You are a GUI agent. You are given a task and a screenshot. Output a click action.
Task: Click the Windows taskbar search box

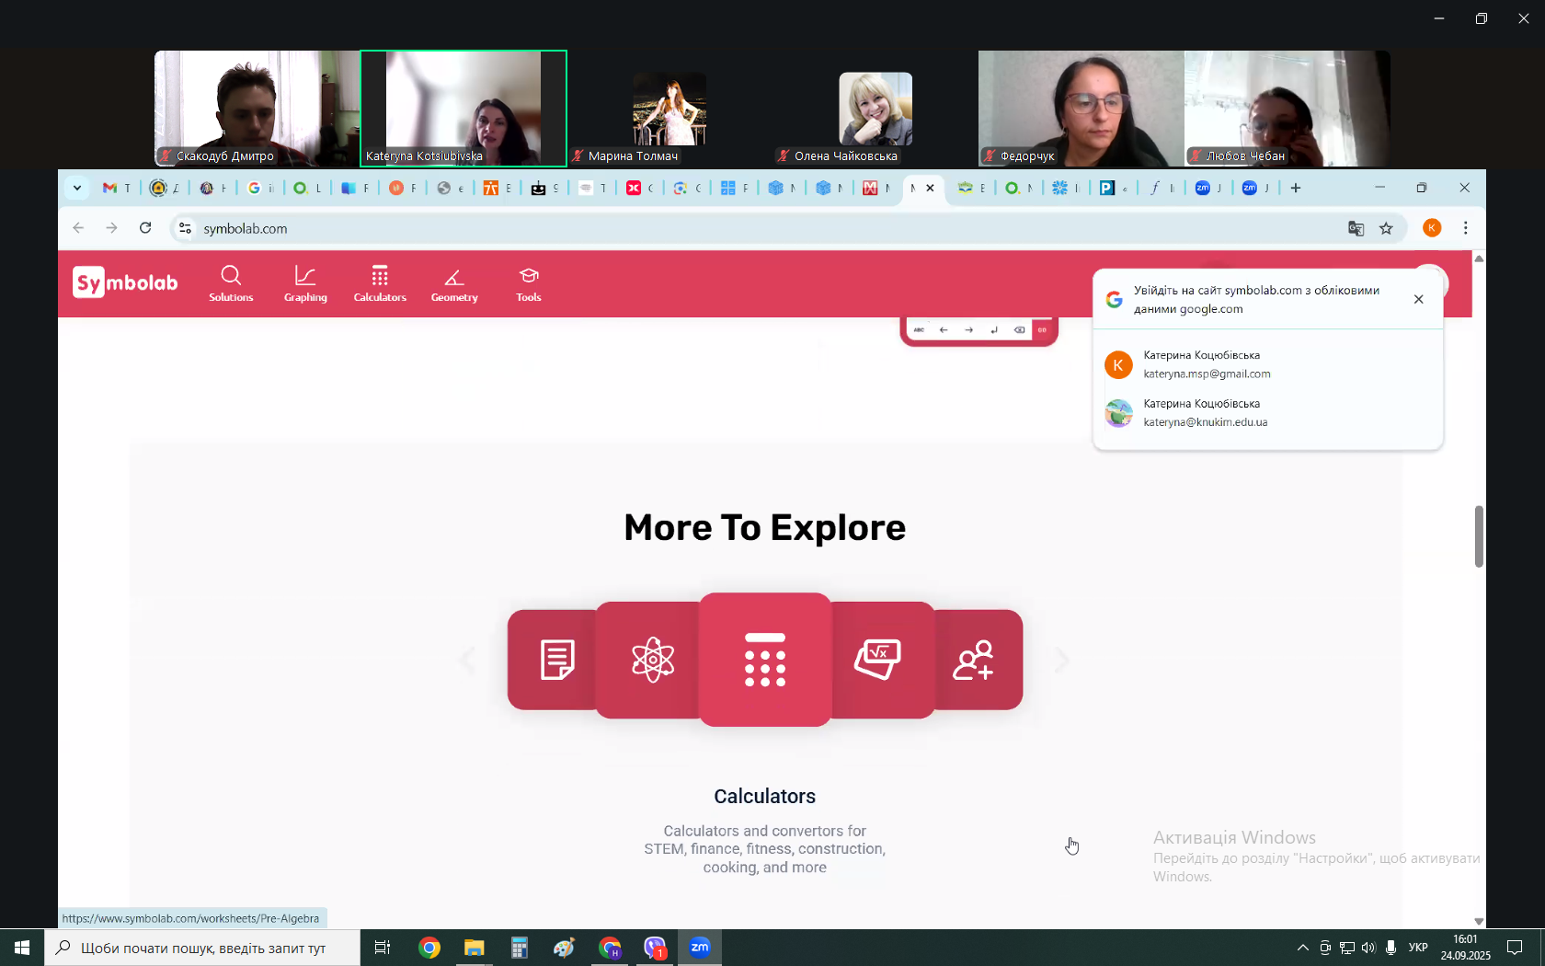click(202, 948)
